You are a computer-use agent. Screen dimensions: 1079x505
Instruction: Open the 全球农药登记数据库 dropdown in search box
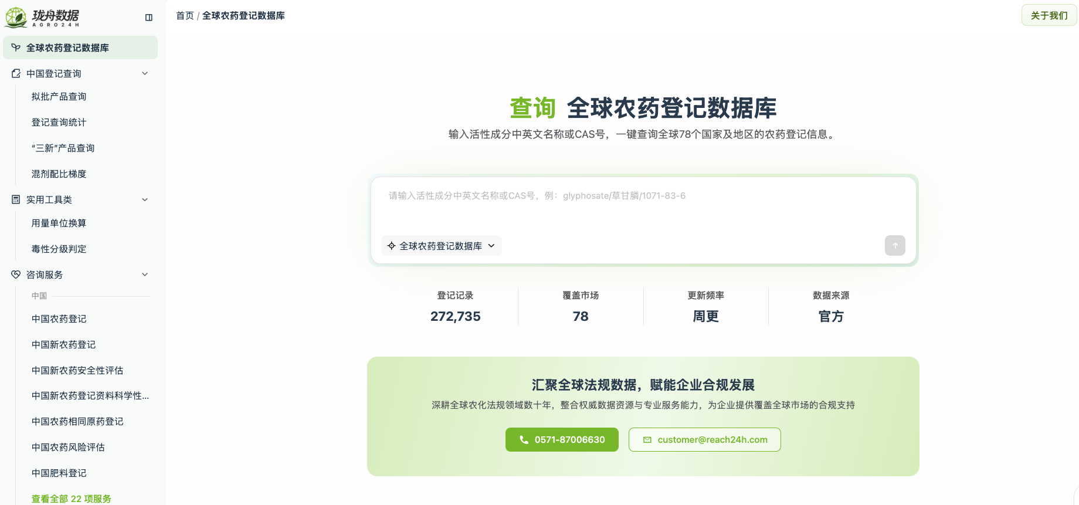(x=442, y=246)
